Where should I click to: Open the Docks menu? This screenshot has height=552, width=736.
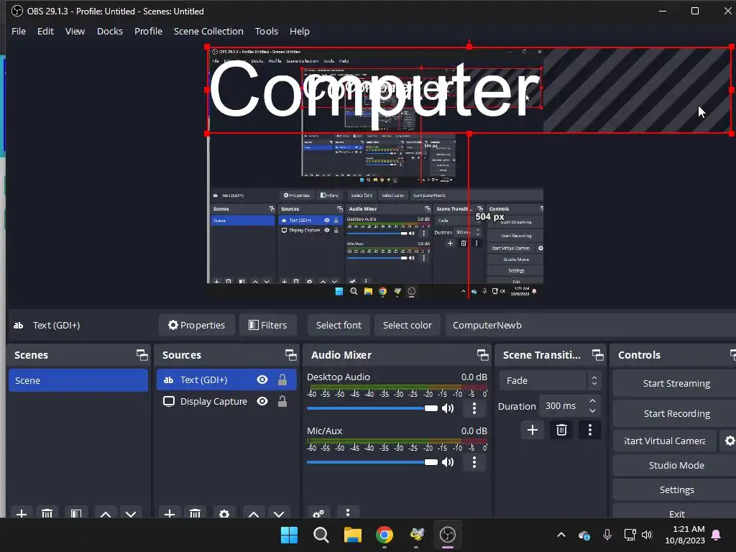(110, 31)
